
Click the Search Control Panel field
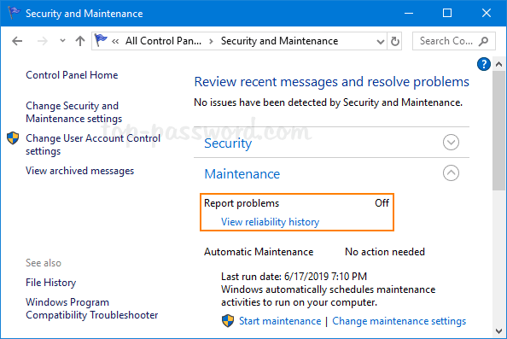[x=453, y=41]
